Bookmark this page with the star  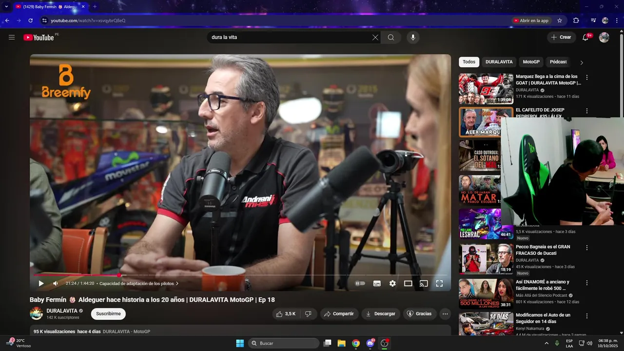[560, 20]
